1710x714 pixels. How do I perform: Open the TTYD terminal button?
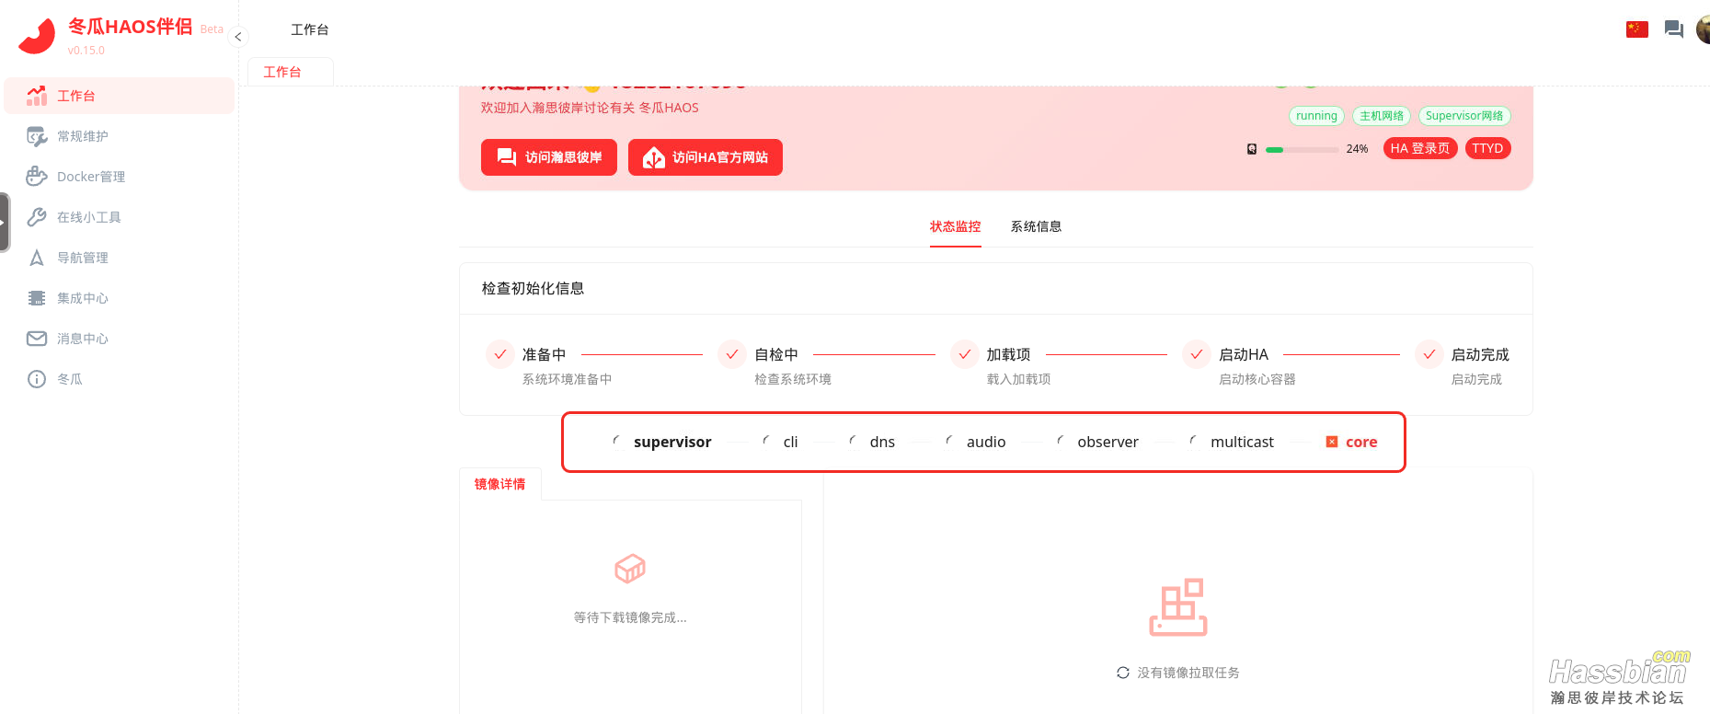click(1487, 148)
